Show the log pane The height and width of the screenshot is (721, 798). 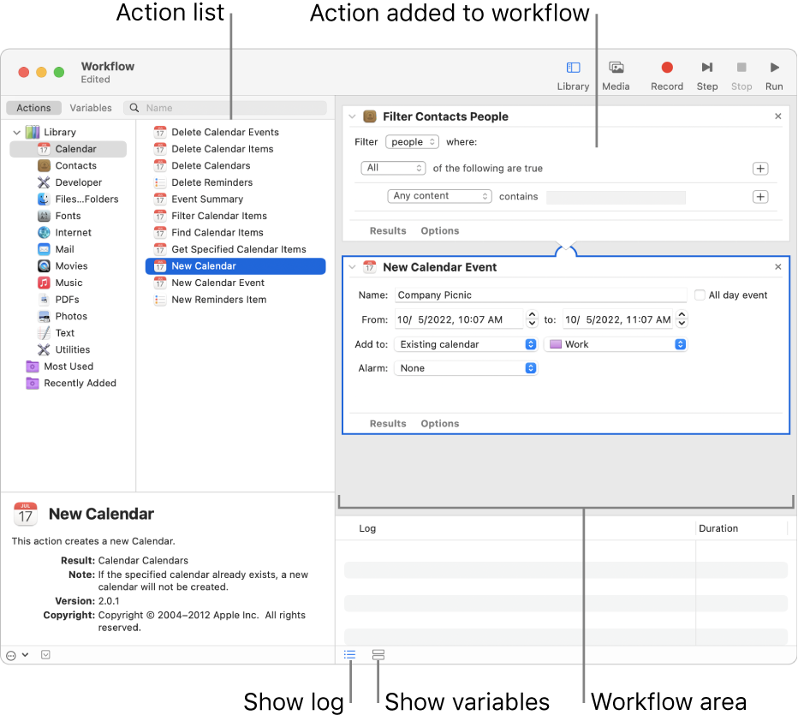click(x=348, y=654)
